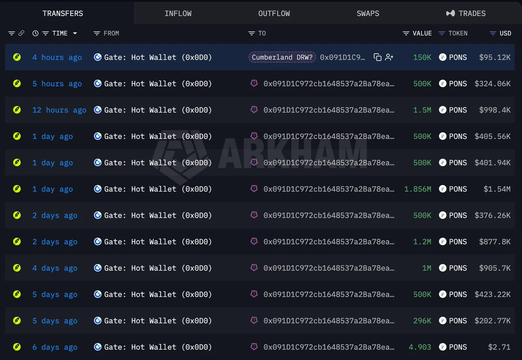Click the $376.26K USD amount
Image resolution: width=522 pixels, height=360 pixels.
coord(492,215)
